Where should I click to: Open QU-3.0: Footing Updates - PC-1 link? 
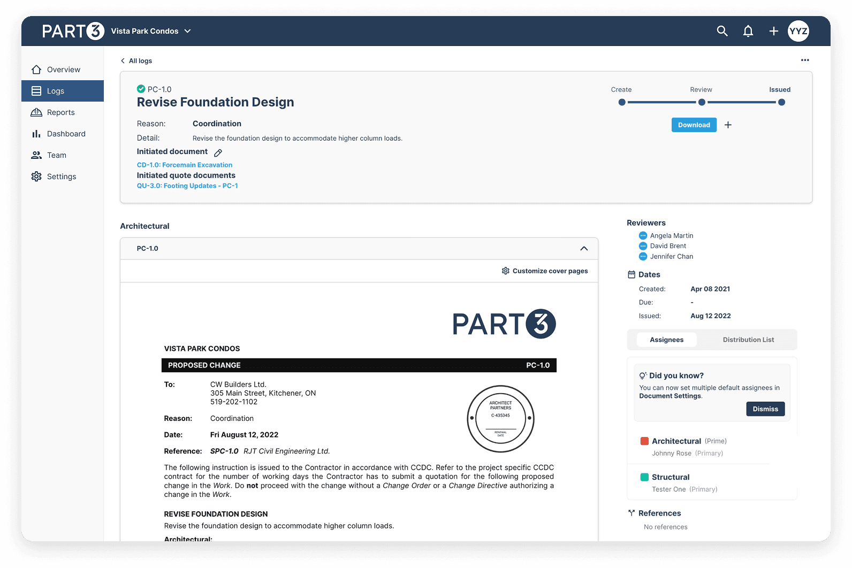click(x=187, y=186)
